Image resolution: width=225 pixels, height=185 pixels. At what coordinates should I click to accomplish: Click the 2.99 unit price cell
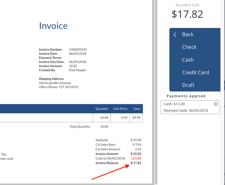[124, 118]
